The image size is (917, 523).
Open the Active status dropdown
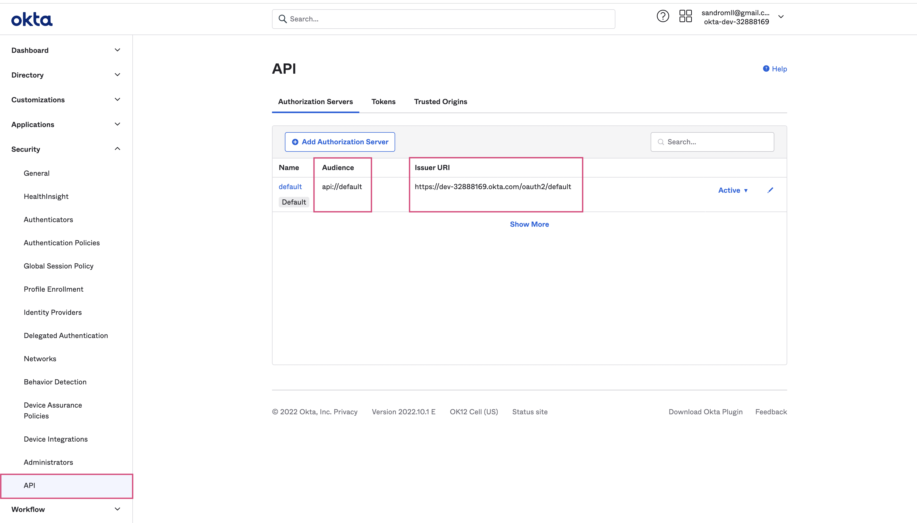pyautogui.click(x=733, y=190)
